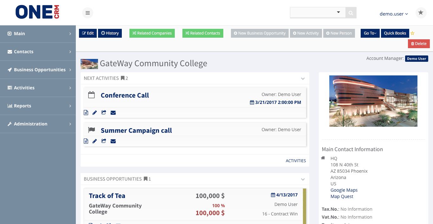
Task: Open the hamburger menu icon
Action: [x=88, y=13]
